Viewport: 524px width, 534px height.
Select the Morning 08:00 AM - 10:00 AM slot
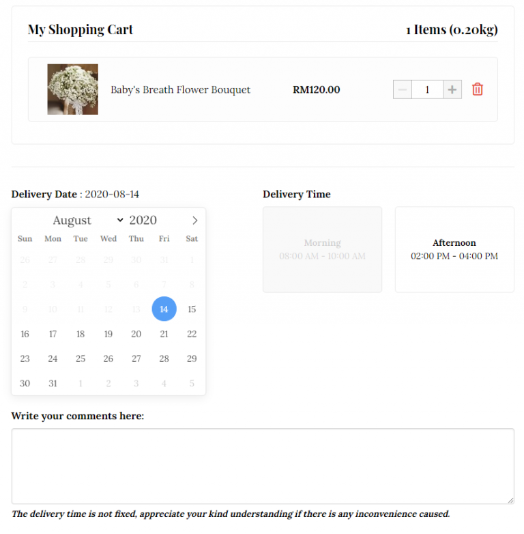tap(322, 249)
